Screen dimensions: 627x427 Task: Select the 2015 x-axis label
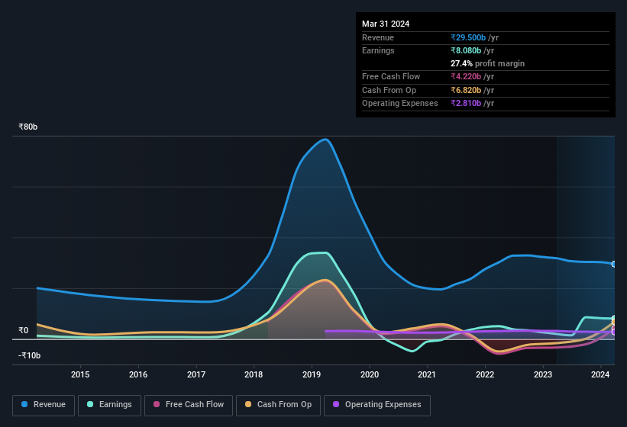[80, 374]
